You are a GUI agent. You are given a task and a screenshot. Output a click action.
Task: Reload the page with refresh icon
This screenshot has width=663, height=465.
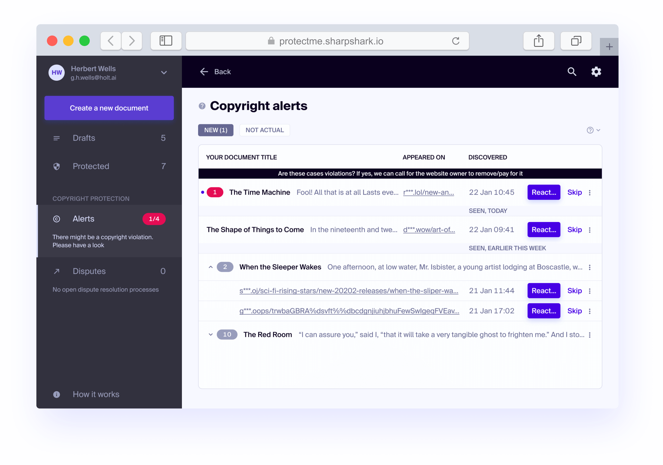click(456, 41)
